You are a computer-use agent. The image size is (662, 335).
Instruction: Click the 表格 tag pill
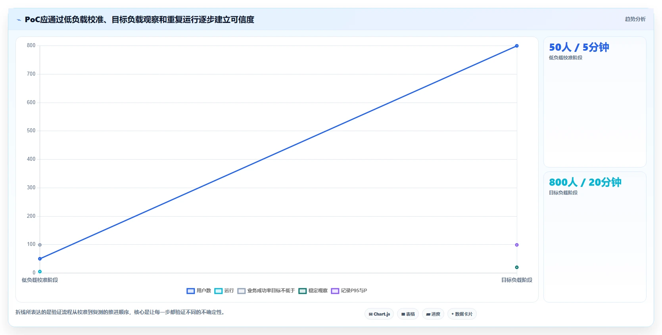pos(408,314)
